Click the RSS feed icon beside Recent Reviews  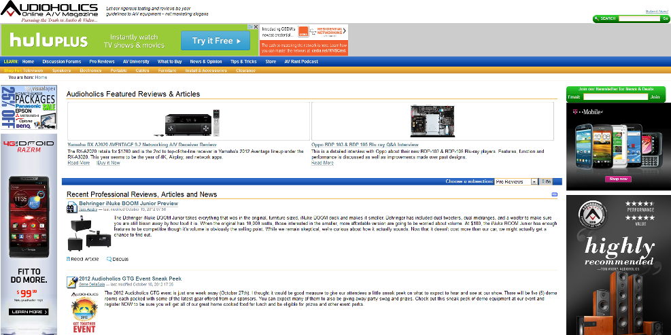pos(554,195)
